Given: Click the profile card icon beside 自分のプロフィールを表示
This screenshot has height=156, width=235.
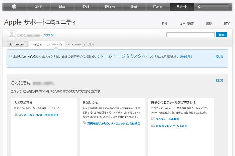Looking at the screenshot, I should (x=153, y=125).
